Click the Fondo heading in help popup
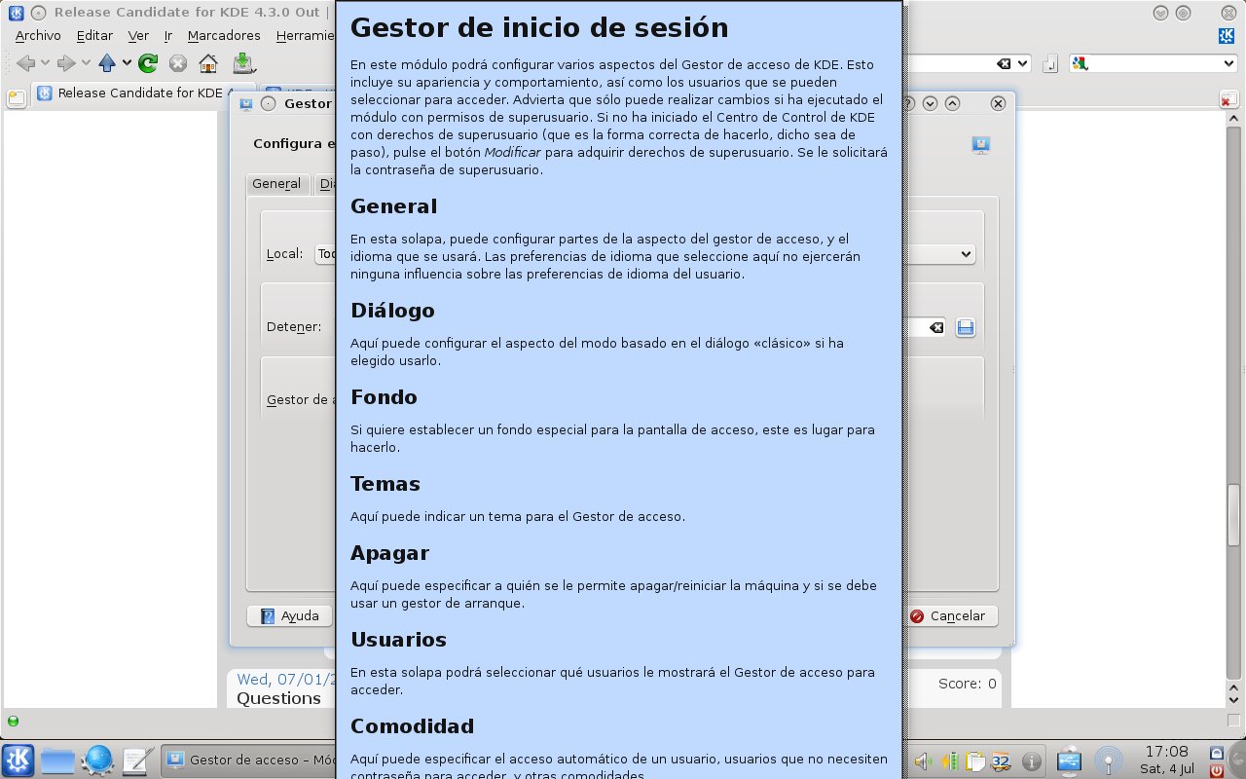Screen dimensions: 1246x779 [384, 397]
